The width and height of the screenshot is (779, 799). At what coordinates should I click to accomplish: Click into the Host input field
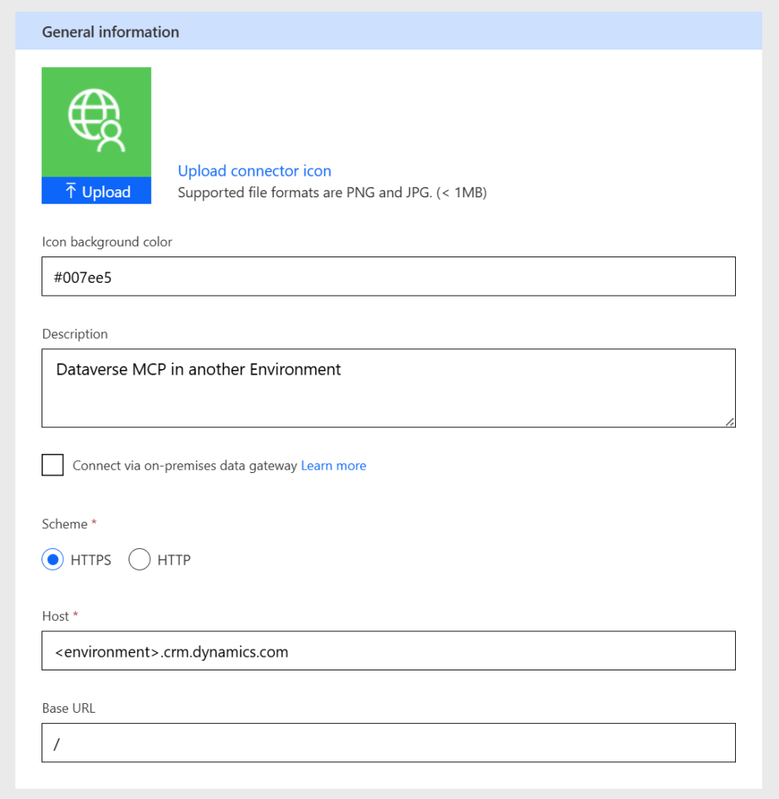point(388,651)
